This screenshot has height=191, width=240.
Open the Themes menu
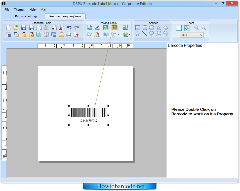coord(19,10)
